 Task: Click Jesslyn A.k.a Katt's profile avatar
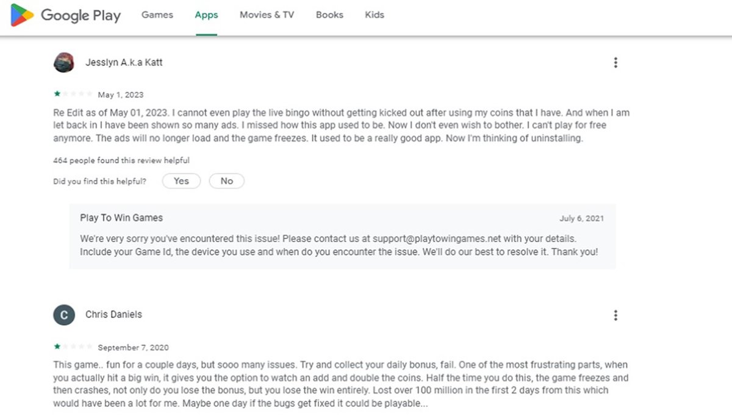(x=64, y=62)
